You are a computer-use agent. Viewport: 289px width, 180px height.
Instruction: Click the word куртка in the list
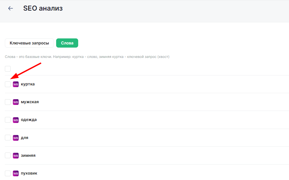coord(28,84)
